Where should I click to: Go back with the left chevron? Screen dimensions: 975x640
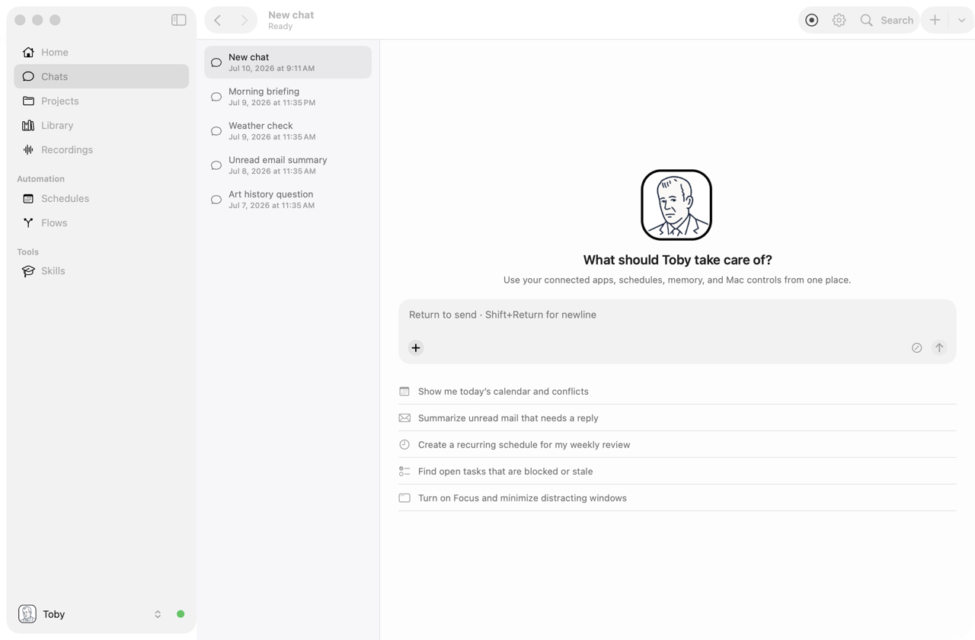(x=218, y=21)
